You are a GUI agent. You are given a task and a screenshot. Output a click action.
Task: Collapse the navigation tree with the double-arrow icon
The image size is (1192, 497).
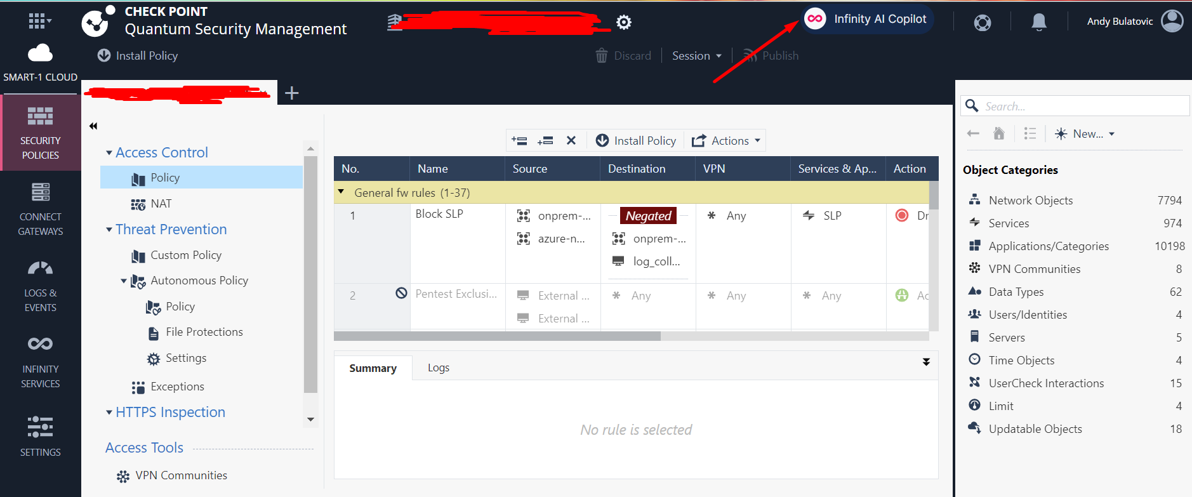click(x=93, y=126)
